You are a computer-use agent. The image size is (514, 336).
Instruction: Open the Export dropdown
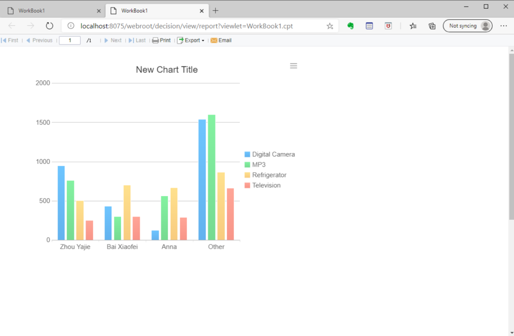(x=190, y=40)
